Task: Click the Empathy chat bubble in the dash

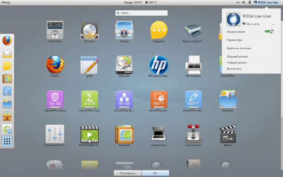Action: pos(7,66)
